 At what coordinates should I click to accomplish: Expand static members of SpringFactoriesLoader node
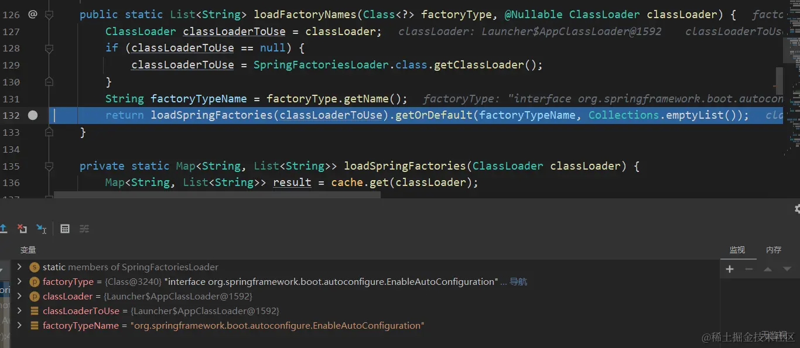[19, 267]
